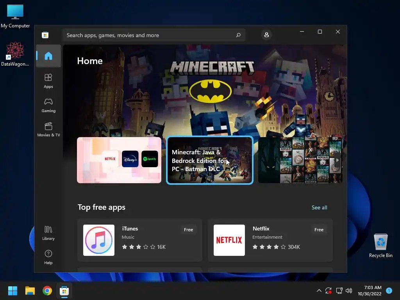Image resolution: width=400 pixels, height=300 pixels.
Task: Click the Music category under iTunes
Action: [x=128, y=237]
